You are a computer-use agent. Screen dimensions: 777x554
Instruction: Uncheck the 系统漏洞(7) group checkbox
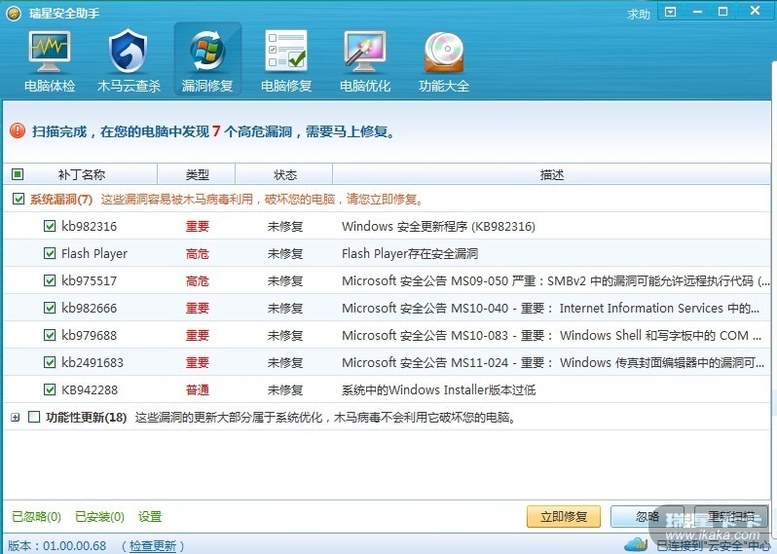pyautogui.click(x=18, y=200)
